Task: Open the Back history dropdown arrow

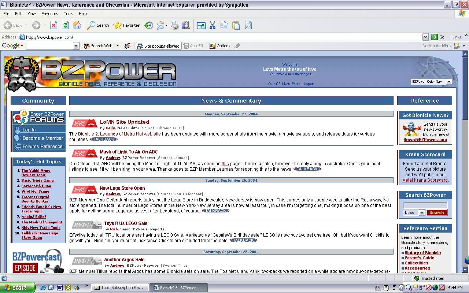Action: [x=26, y=25]
